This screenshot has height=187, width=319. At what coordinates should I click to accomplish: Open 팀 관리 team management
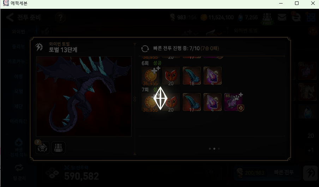click(19, 172)
